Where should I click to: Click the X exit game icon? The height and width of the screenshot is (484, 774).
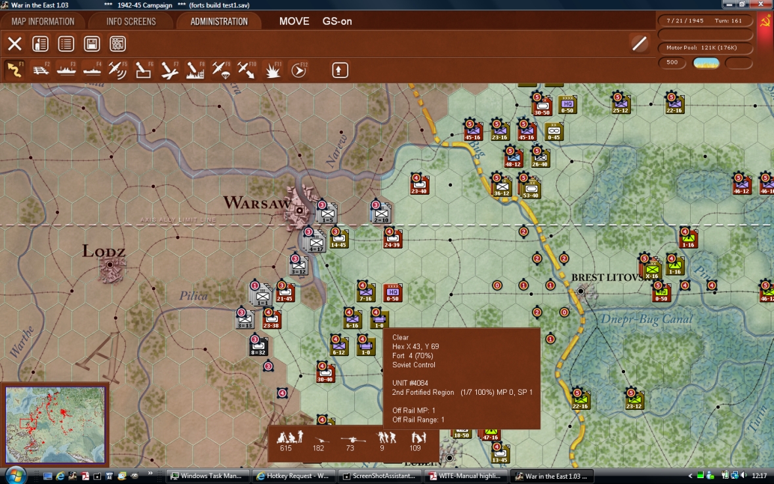(x=15, y=44)
